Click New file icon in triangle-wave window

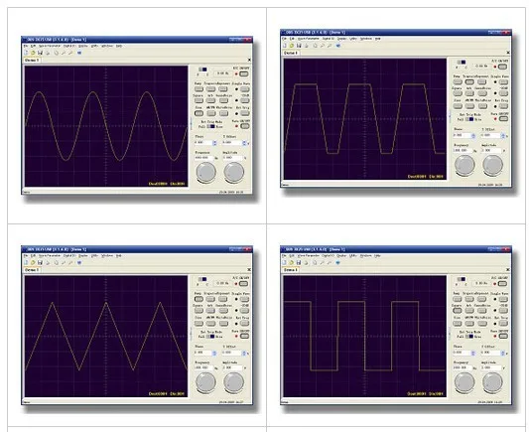coord(26,262)
